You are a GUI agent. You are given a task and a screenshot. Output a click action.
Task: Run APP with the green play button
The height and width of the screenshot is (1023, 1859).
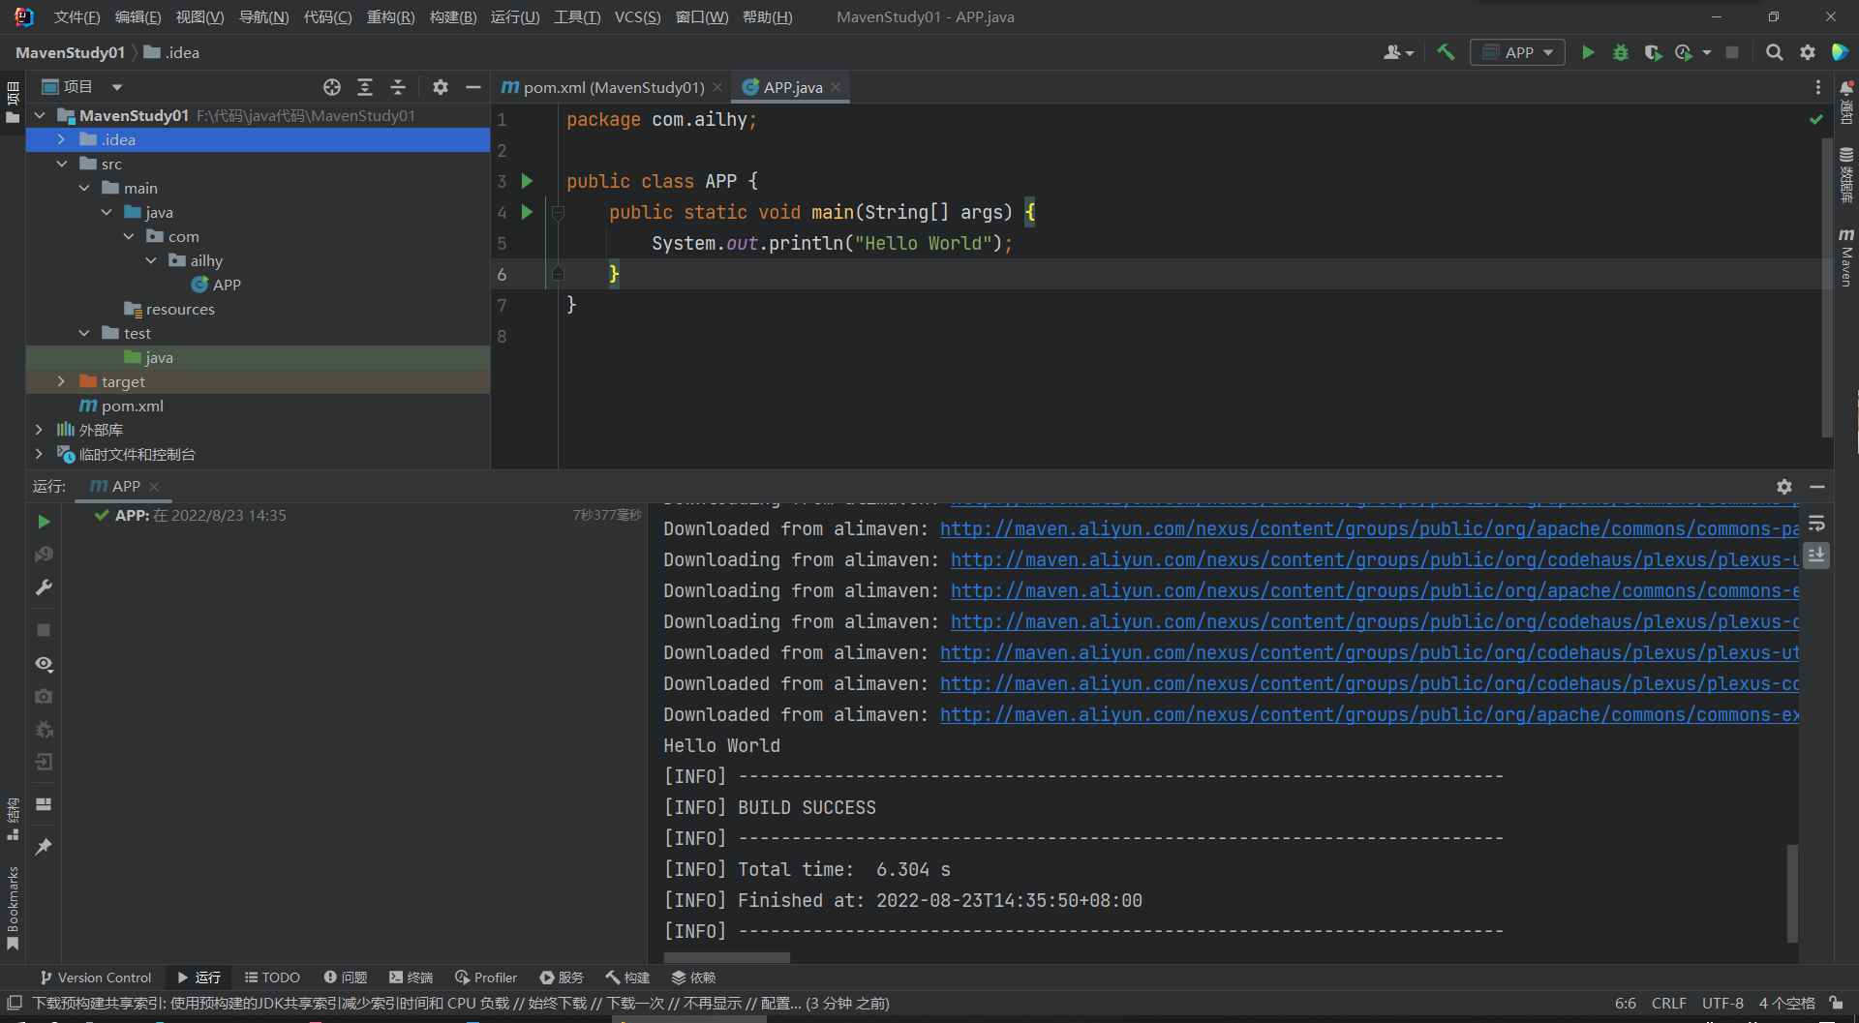(1588, 52)
